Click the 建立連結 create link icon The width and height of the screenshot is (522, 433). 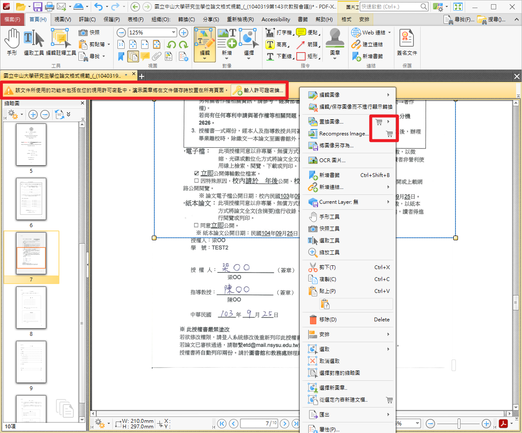356,44
